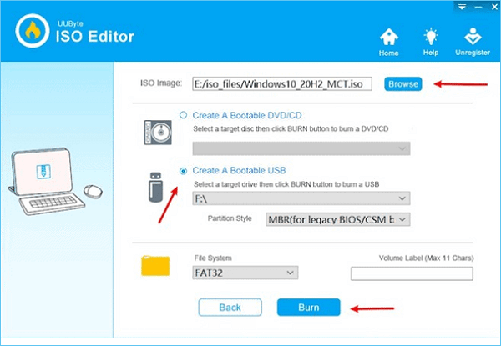The image size is (501, 346).
Task: Open the target disc dropdown under DVD/CD
Action: pos(301,148)
